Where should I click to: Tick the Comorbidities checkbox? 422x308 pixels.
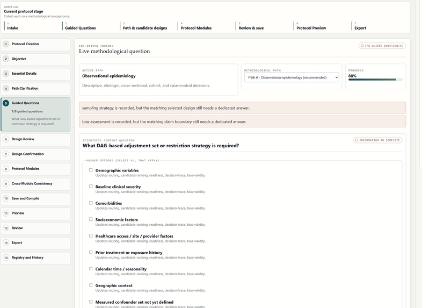[x=91, y=203]
